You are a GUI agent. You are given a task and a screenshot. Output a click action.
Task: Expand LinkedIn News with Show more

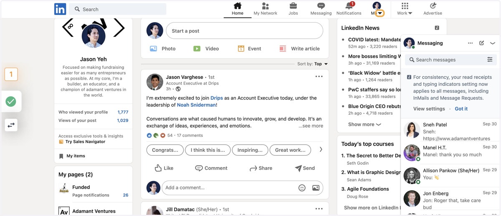[x=364, y=124]
